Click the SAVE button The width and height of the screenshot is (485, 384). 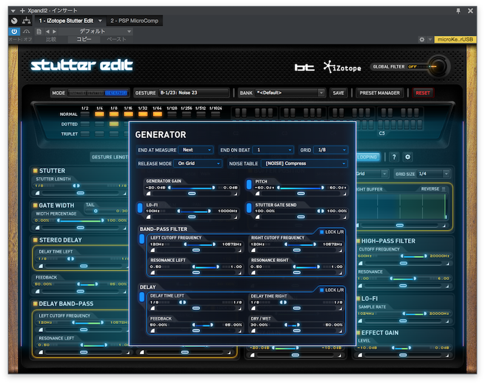click(x=338, y=93)
